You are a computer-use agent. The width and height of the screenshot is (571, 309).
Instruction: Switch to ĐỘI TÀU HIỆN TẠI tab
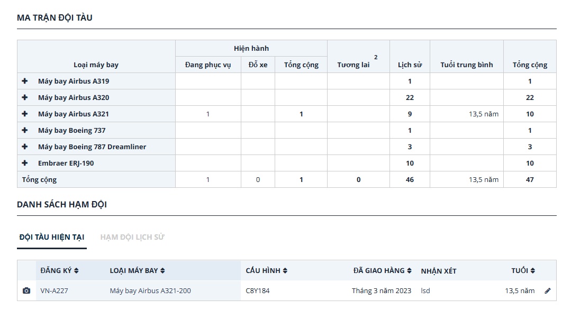[52, 237]
